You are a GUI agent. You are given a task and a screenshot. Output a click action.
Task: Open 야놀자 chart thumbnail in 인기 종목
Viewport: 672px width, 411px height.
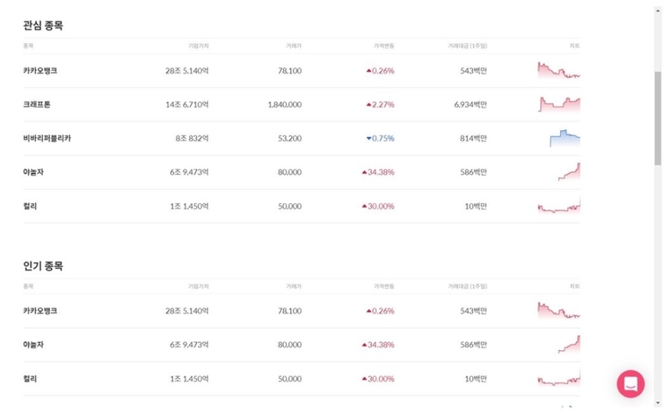(x=567, y=344)
